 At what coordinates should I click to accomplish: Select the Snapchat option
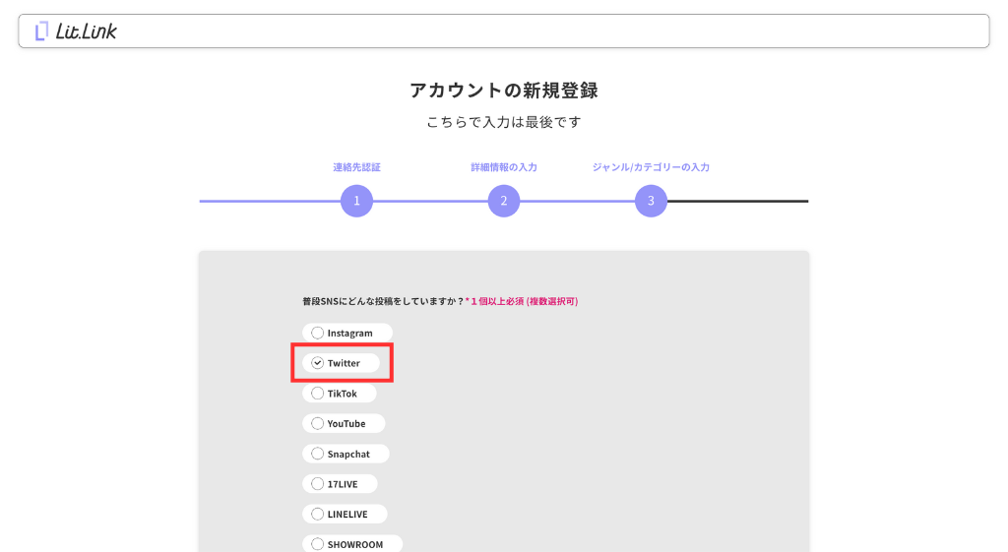click(x=346, y=454)
